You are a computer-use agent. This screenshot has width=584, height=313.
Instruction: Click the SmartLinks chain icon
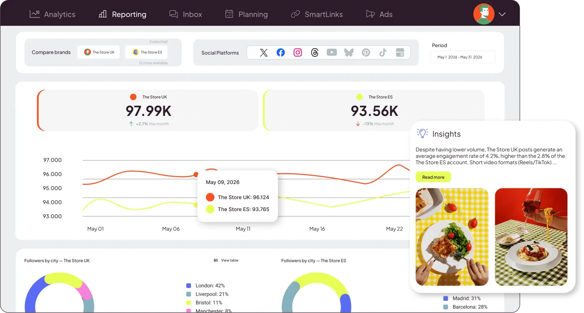pyautogui.click(x=295, y=14)
